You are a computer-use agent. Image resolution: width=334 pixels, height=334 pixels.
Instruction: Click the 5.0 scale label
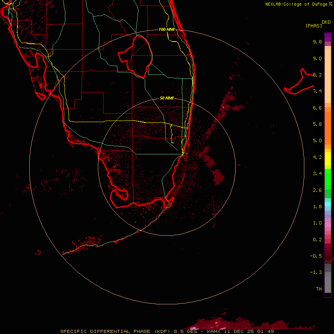click(x=317, y=141)
